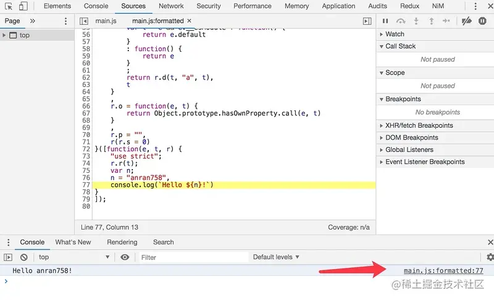Open the Elements panel tab
The width and height of the screenshot is (494, 300).
pyautogui.click(x=57, y=6)
